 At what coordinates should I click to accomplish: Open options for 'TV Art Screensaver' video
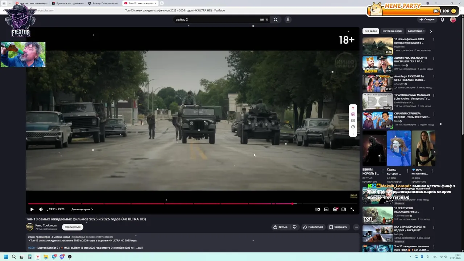point(434,96)
